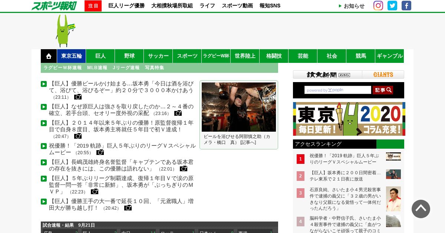Open the 野球 navigation tab
Image resolution: width=445 pixels, height=233 pixels.
pos(129,56)
